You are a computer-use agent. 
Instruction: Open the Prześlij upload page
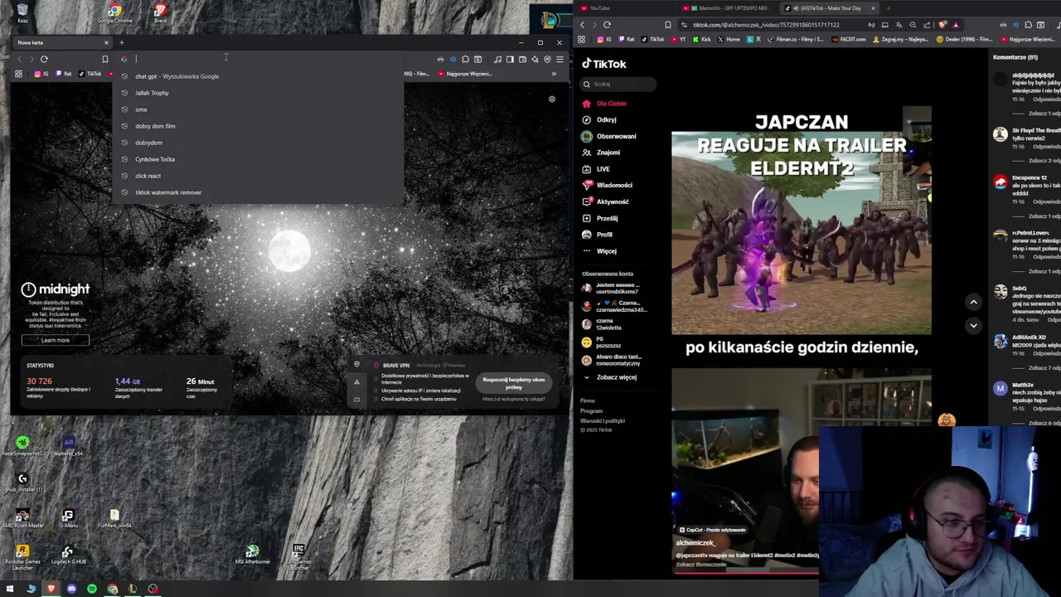tap(600, 218)
